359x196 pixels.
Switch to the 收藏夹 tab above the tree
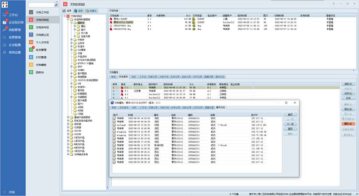(91, 10)
